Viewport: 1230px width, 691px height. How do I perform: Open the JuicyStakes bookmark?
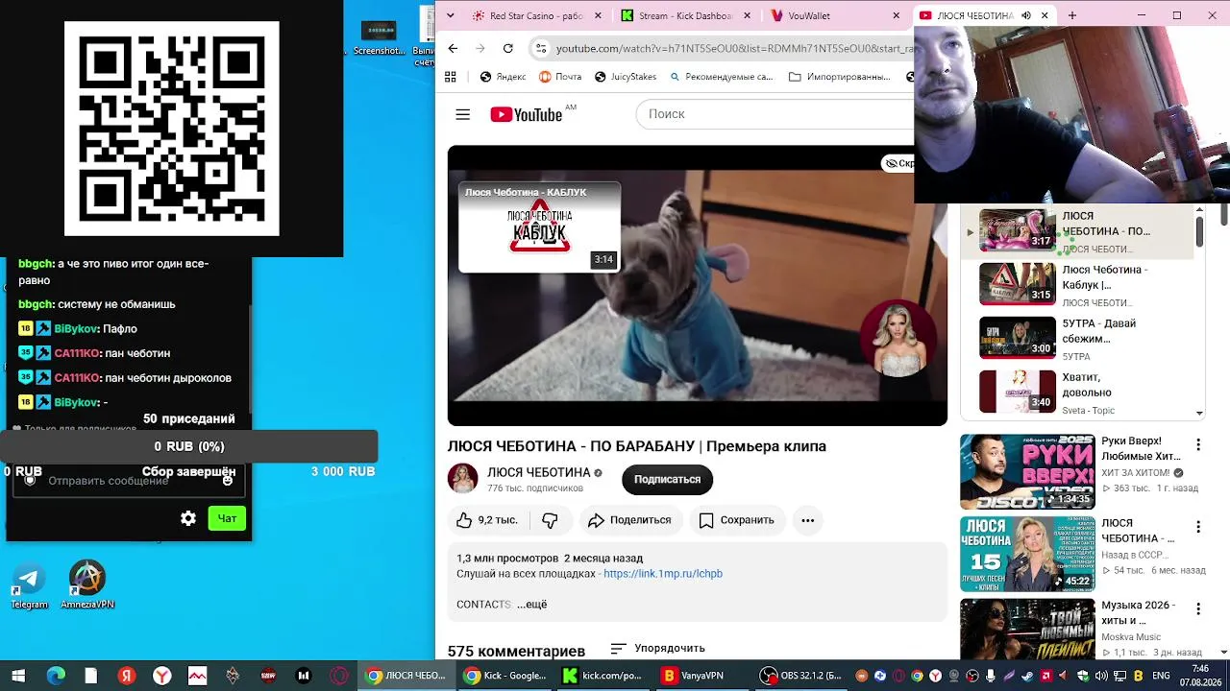click(625, 77)
